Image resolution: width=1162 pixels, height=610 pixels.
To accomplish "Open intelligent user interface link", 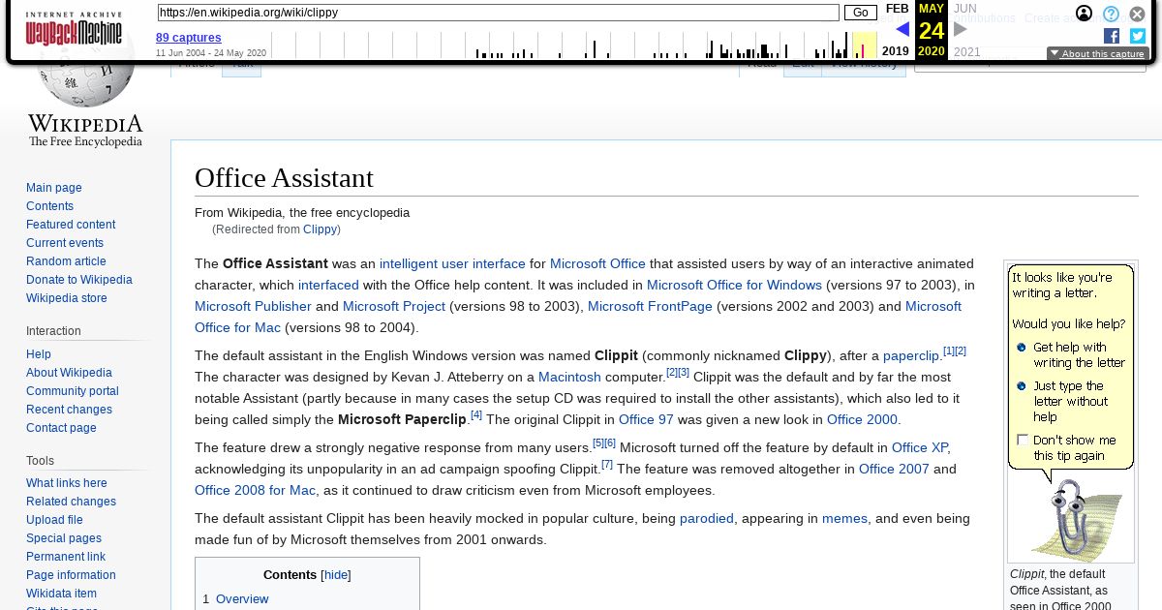I will click(x=452, y=263).
